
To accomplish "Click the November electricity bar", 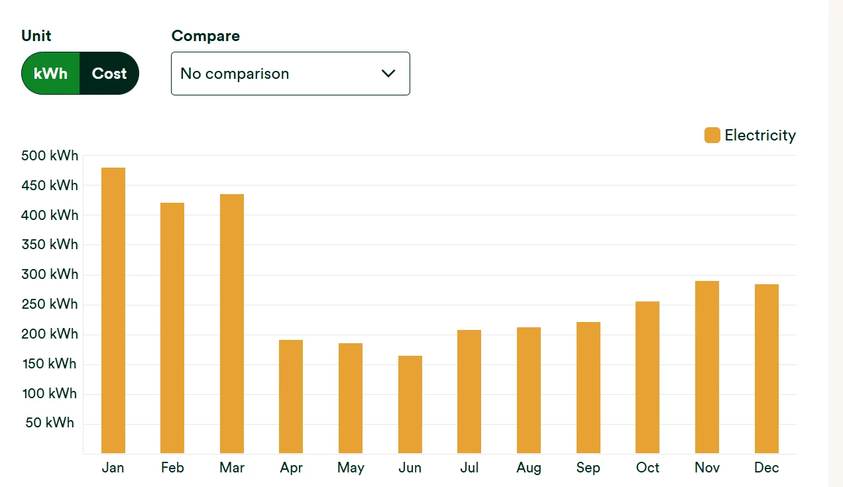I will [x=707, y=367].
